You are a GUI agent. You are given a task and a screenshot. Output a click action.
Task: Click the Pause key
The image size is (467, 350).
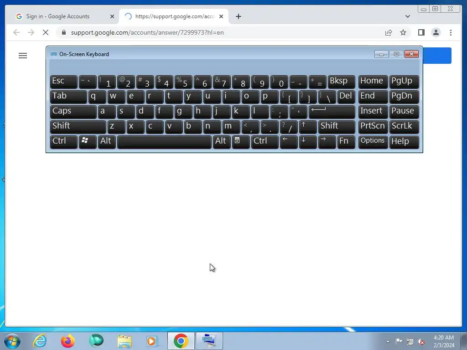click(404, 112)
